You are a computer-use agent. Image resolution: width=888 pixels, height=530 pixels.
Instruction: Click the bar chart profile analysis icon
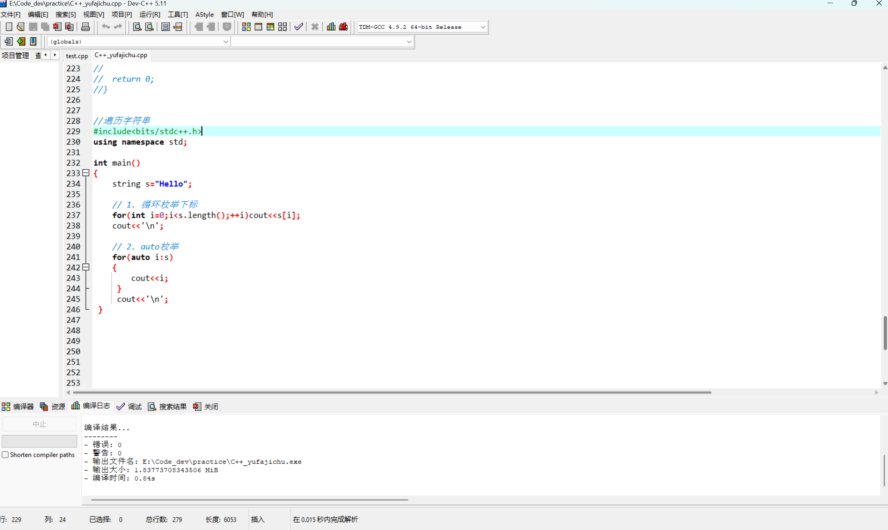click(331, 27)
